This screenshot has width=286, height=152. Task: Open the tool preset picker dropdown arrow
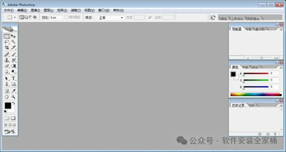(x=15, y=17)
